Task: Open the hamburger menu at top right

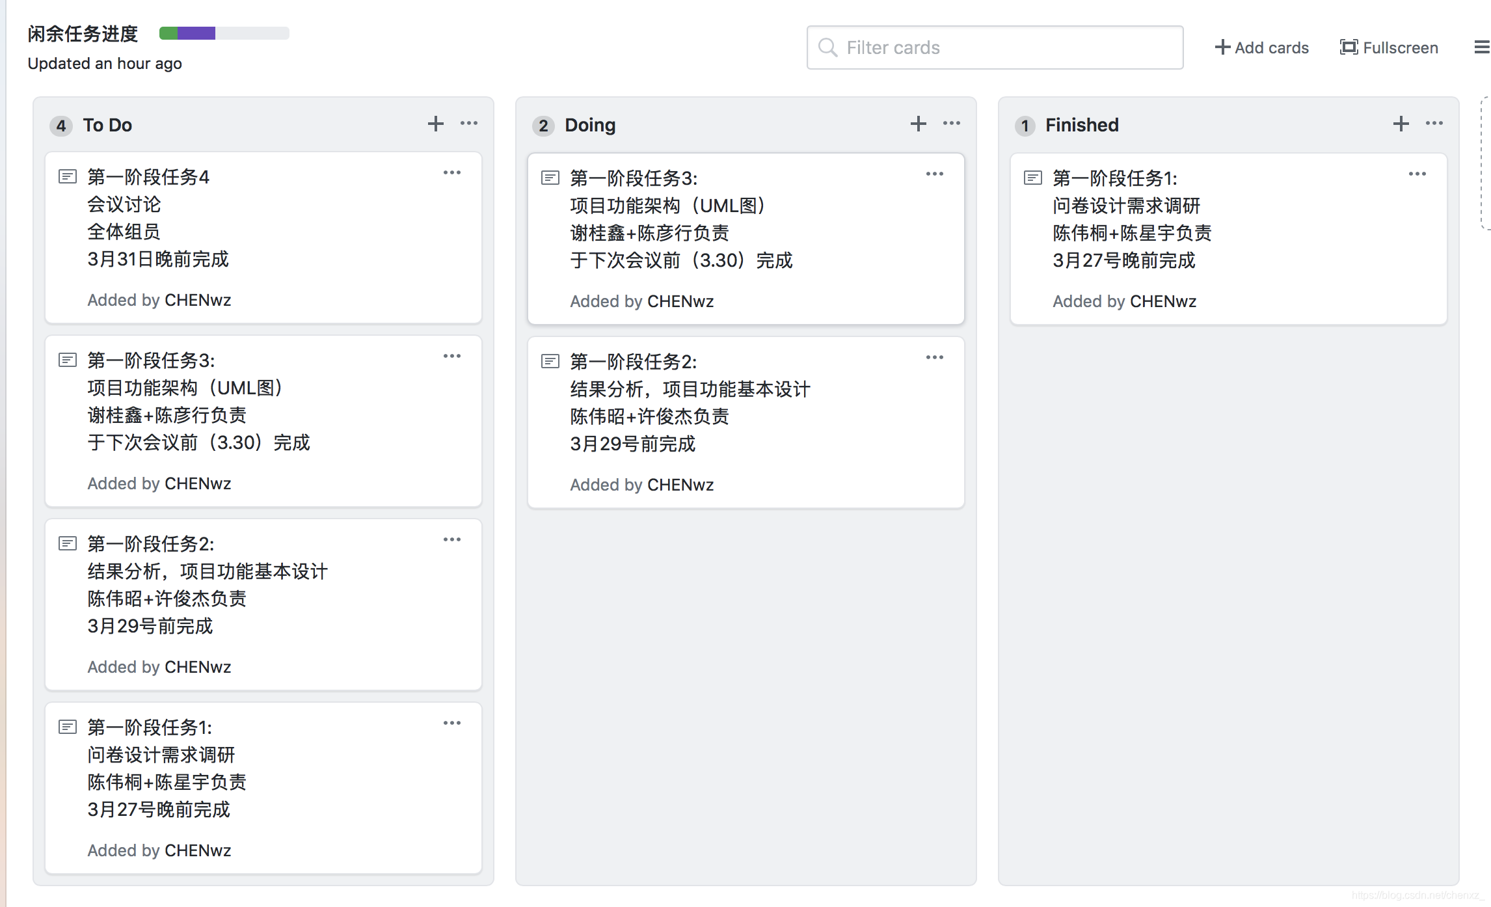Action: click(x=1481, y=47)
